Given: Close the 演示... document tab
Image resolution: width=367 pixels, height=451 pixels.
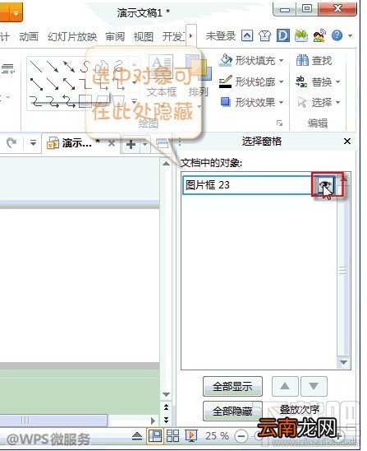Looking at the screenshot, I should [x=112, y=143].
